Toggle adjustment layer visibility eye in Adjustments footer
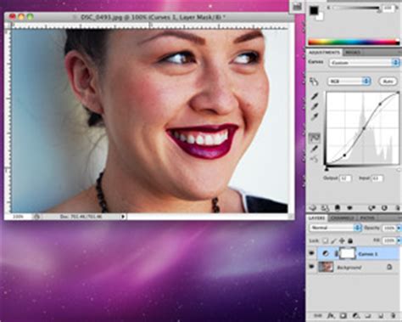Screen dimensions: 402x322 click(349, 208)
